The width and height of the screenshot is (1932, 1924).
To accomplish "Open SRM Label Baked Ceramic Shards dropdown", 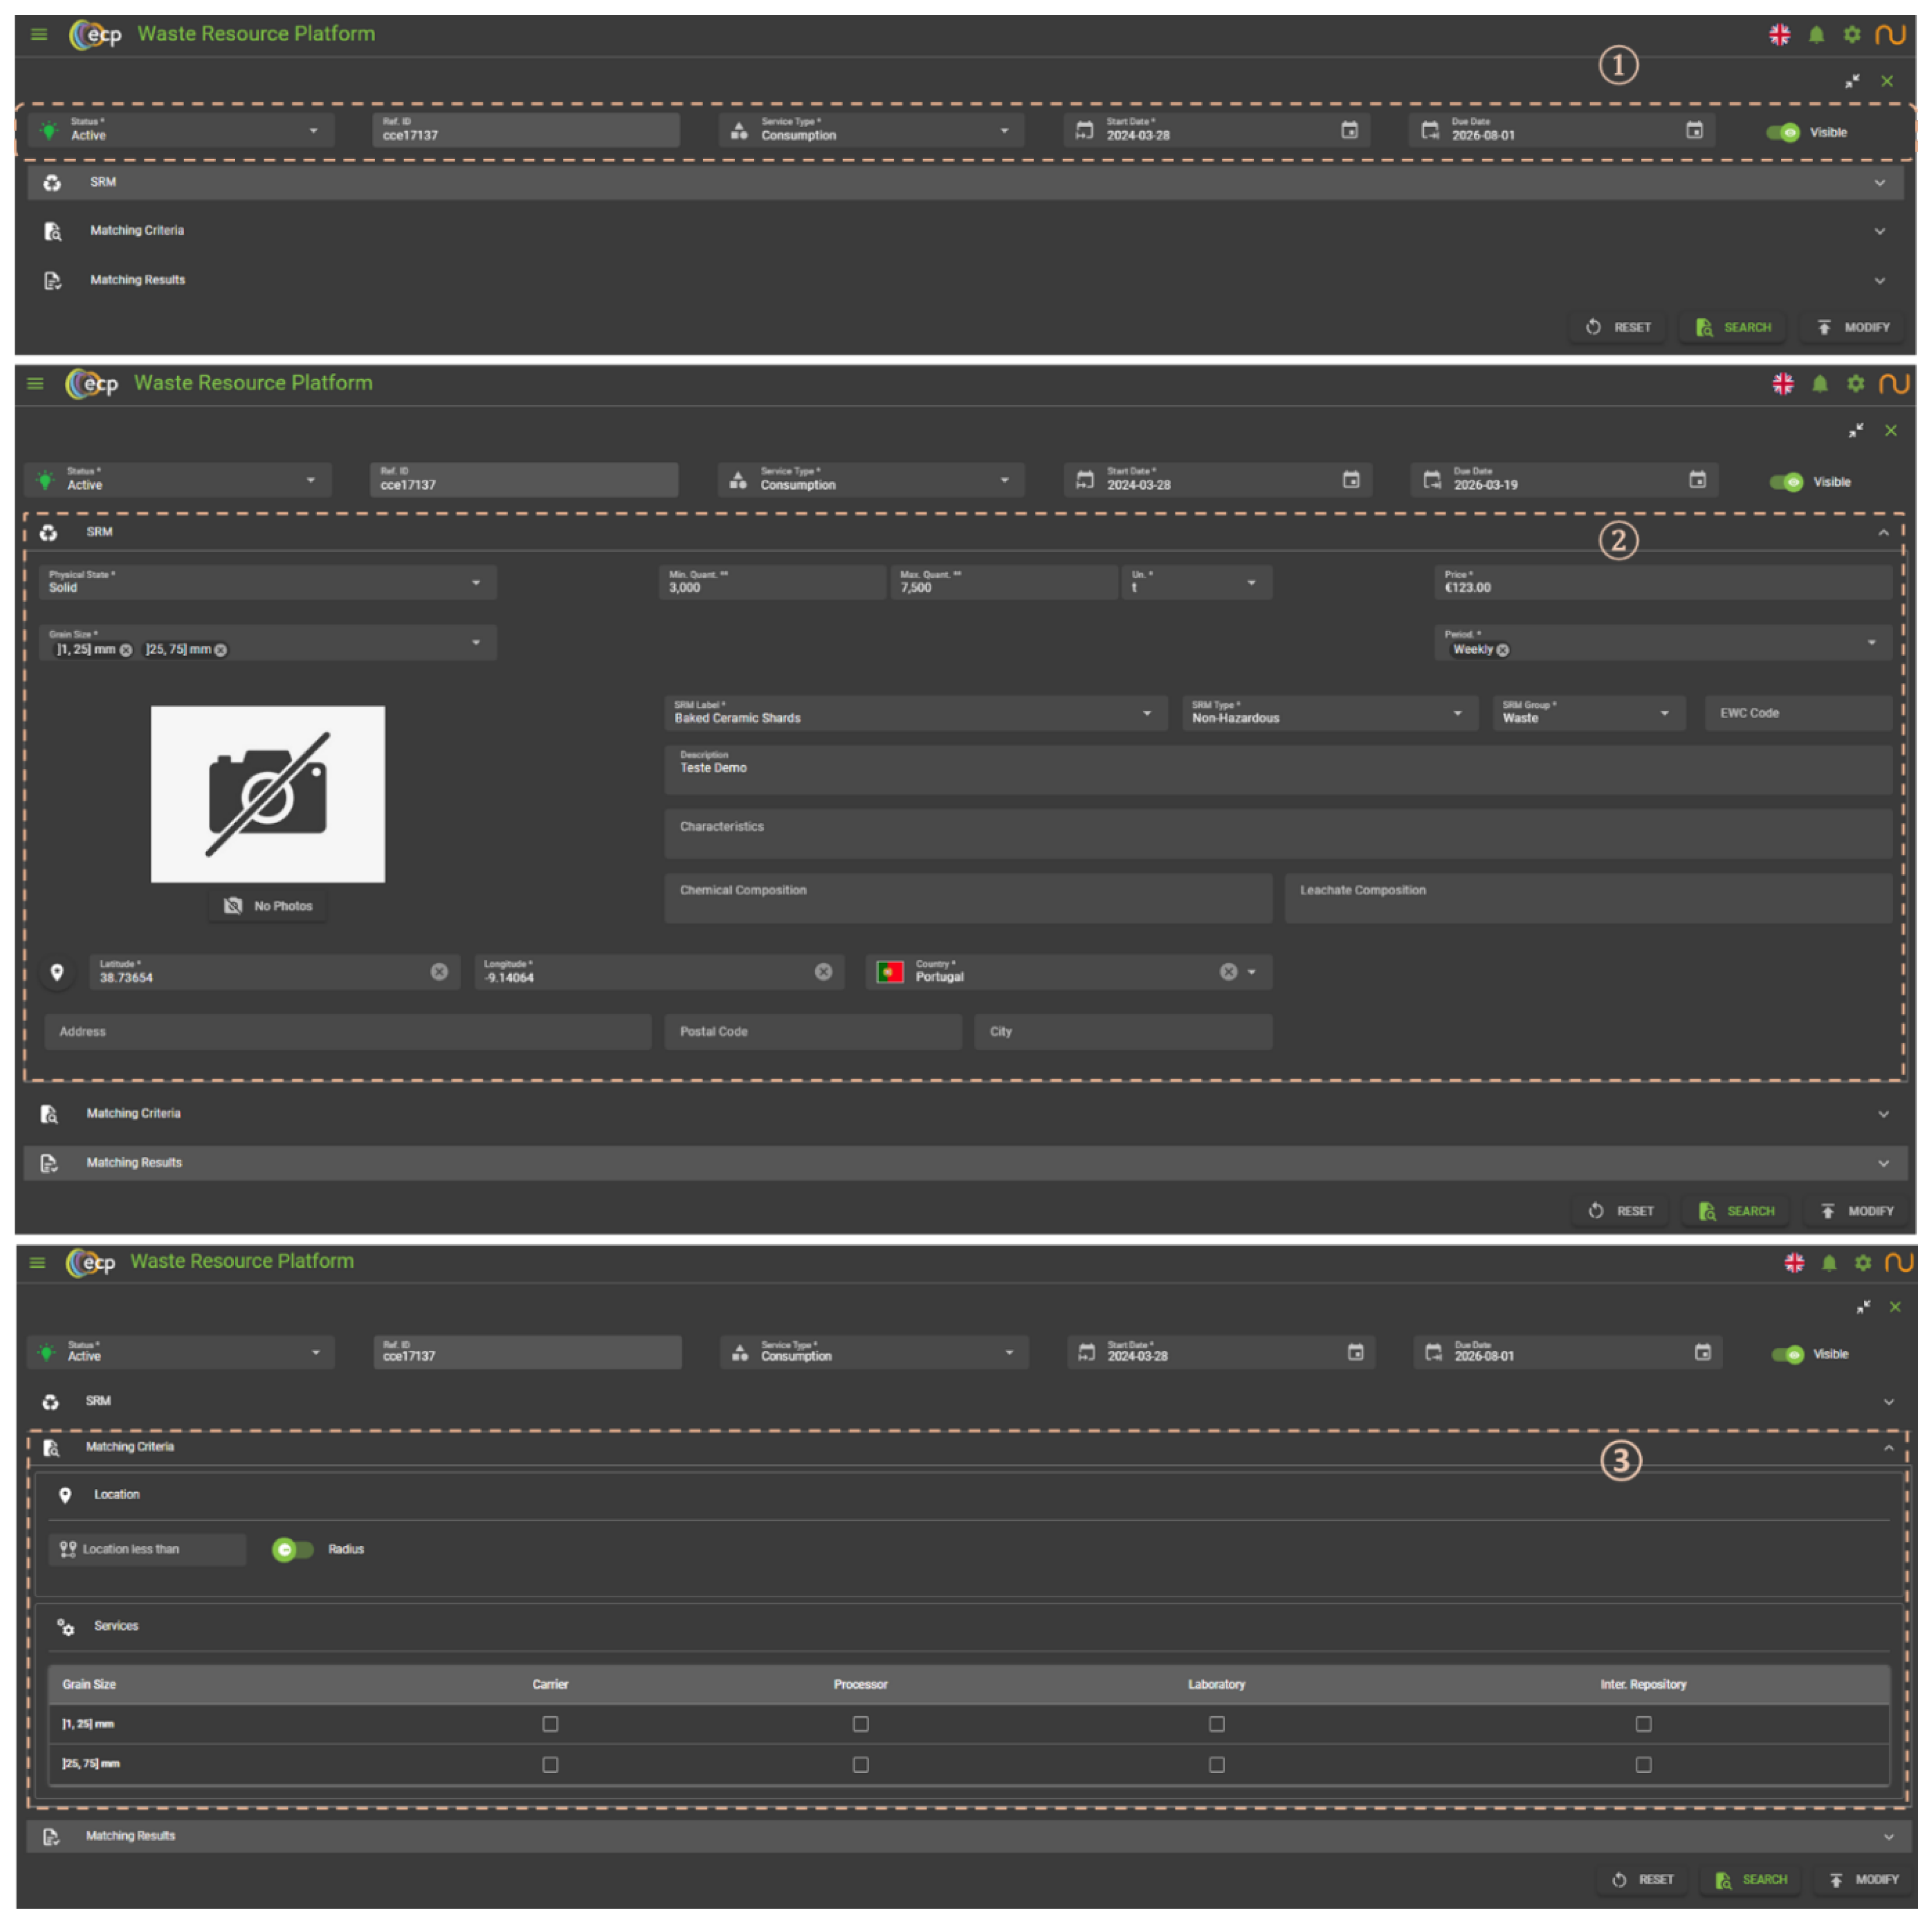I will 1147,714.
